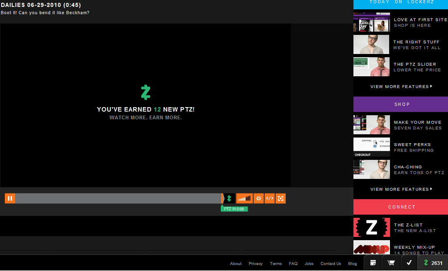
Task: Open The Z-List logo thumbnail
Action: 372,227
